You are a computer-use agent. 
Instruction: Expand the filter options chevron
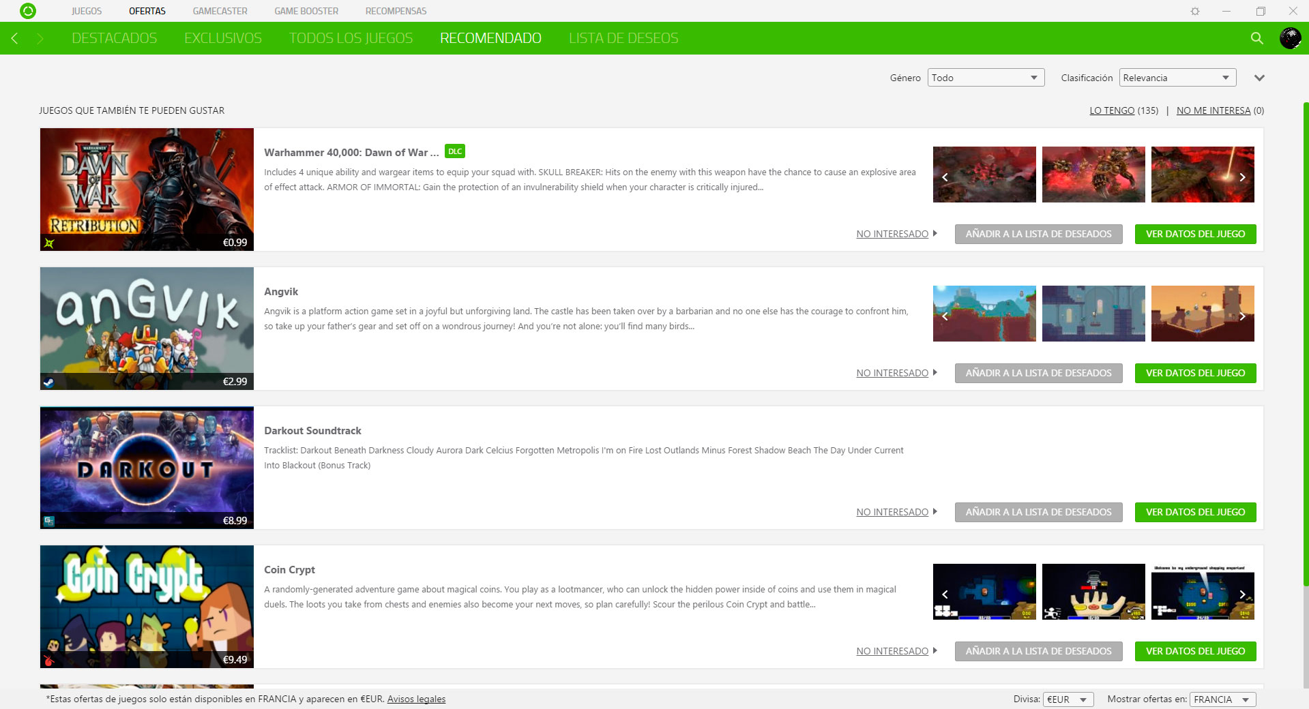1259,78
